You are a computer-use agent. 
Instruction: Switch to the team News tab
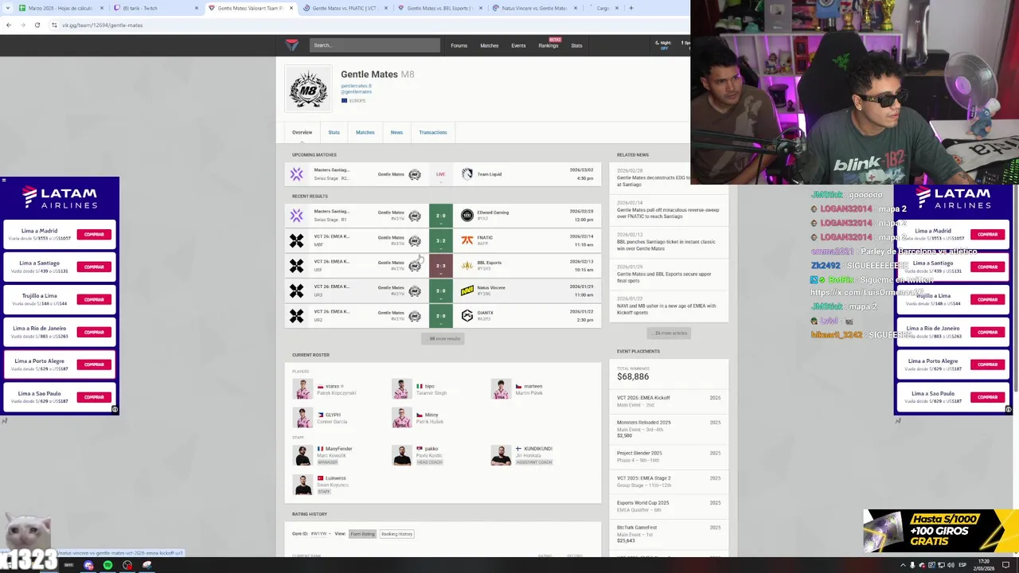(x=396, y=132)
